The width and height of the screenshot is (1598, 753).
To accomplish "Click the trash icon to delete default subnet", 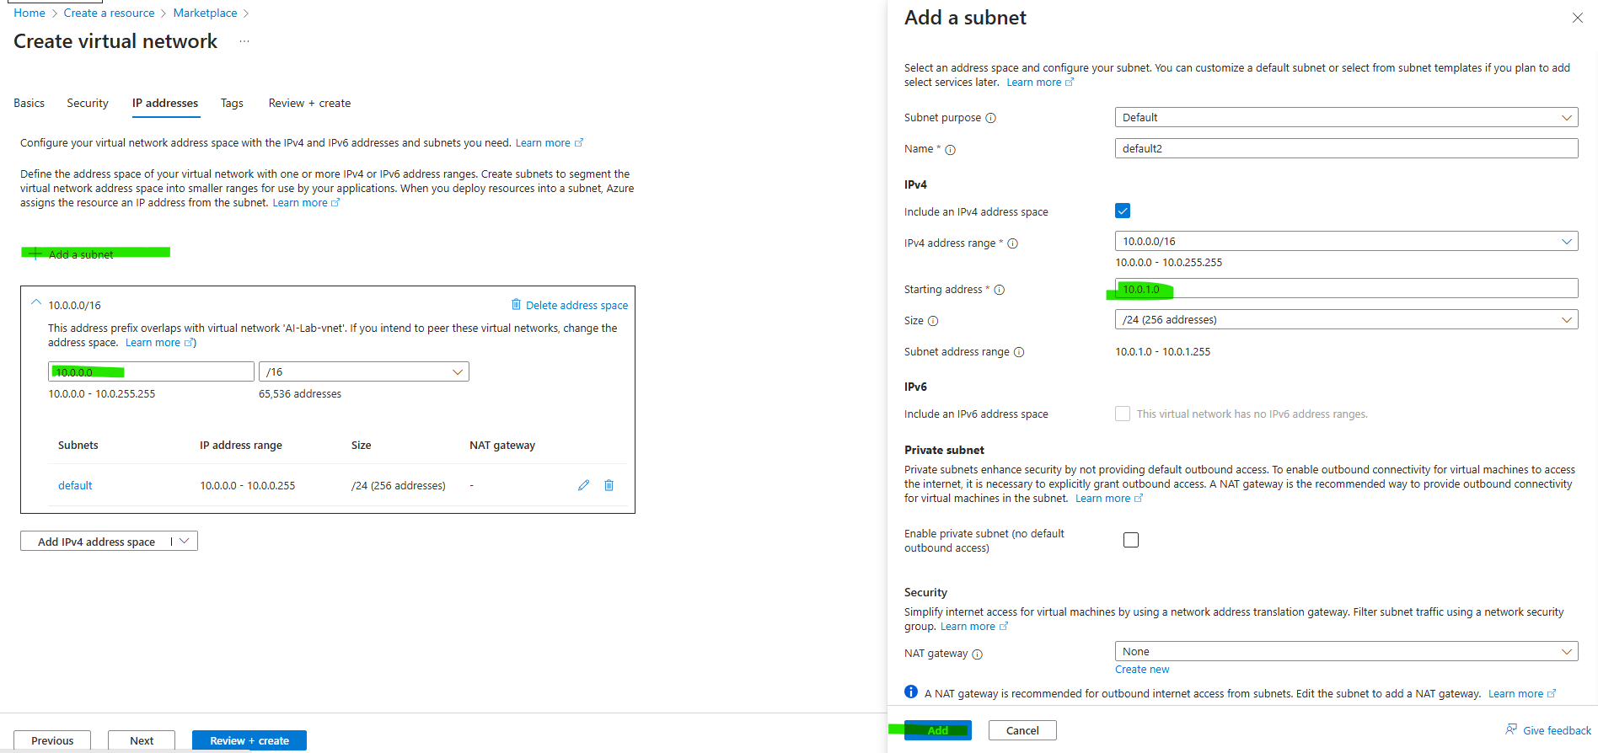I will (609, 485).
